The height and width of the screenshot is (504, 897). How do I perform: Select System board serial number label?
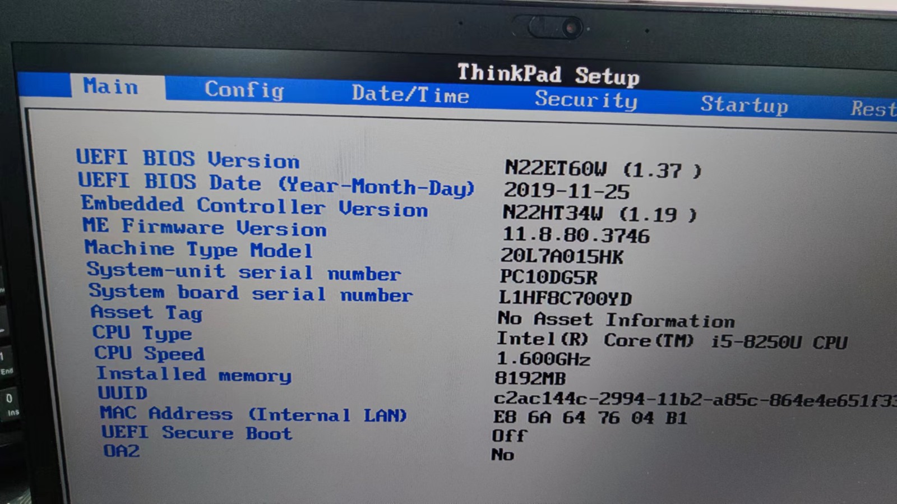coord(251,293)
